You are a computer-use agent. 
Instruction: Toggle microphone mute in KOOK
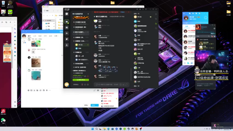(x=85, y=84)
